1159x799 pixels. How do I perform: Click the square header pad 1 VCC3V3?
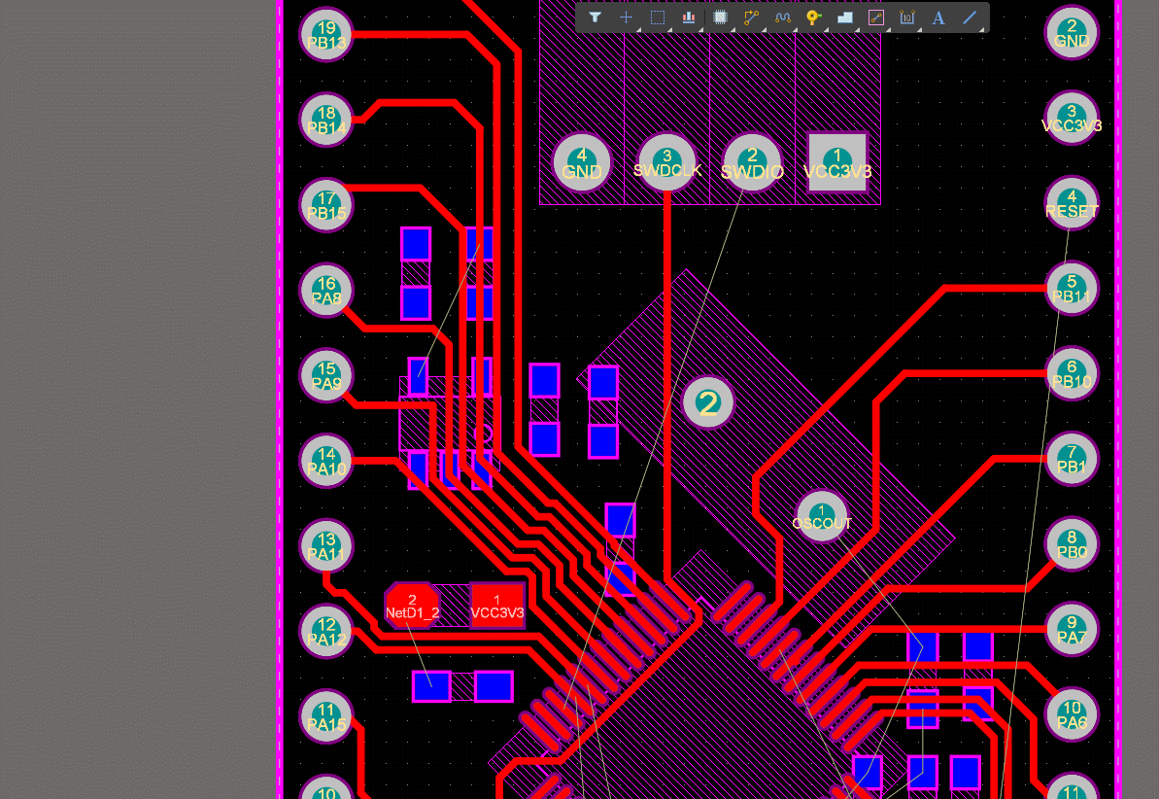coord(837,162)
